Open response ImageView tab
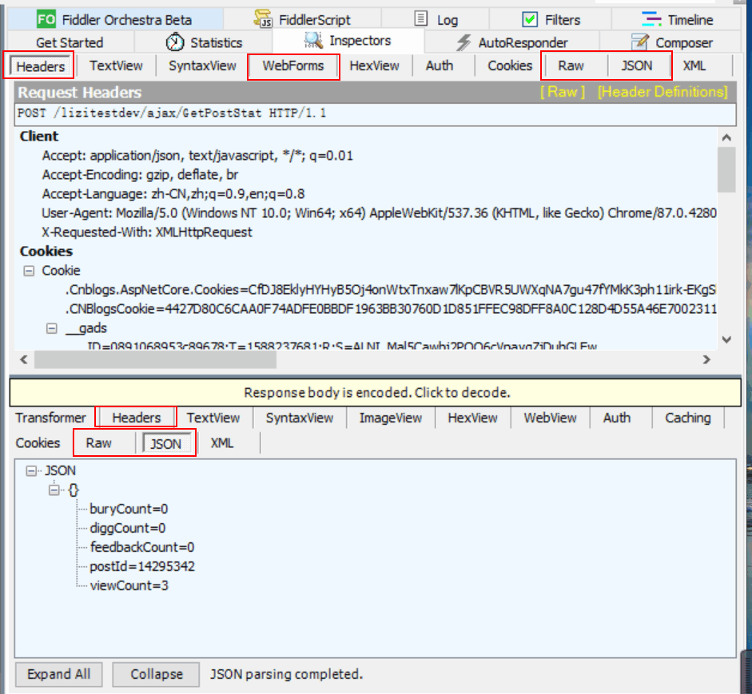The height and width of the screenshot is (694, 752). tap(391, 418)
